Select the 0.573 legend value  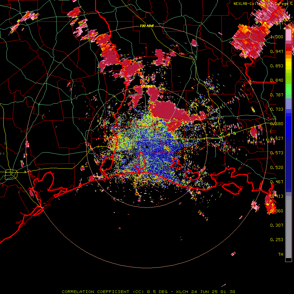(x=277, y=153)
